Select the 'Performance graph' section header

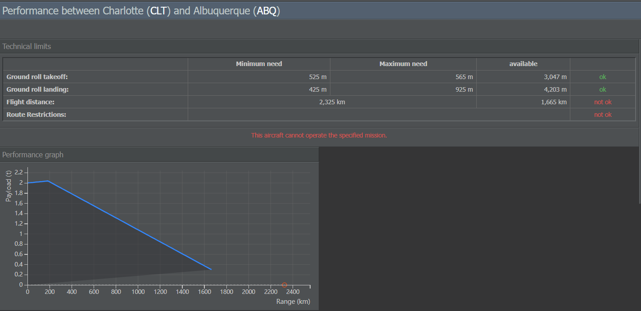pos(33,155)
